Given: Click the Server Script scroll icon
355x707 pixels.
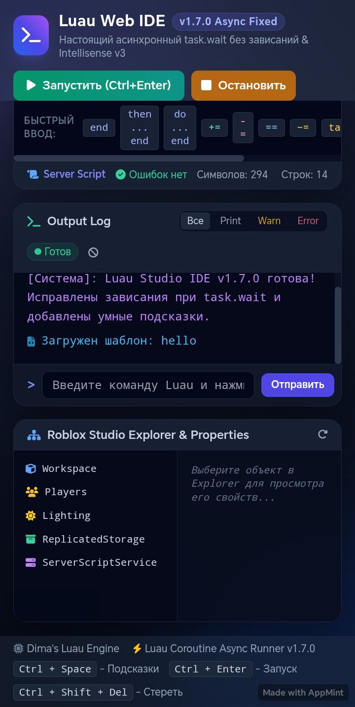Looking at the screenshot, I should pos(33,174).
